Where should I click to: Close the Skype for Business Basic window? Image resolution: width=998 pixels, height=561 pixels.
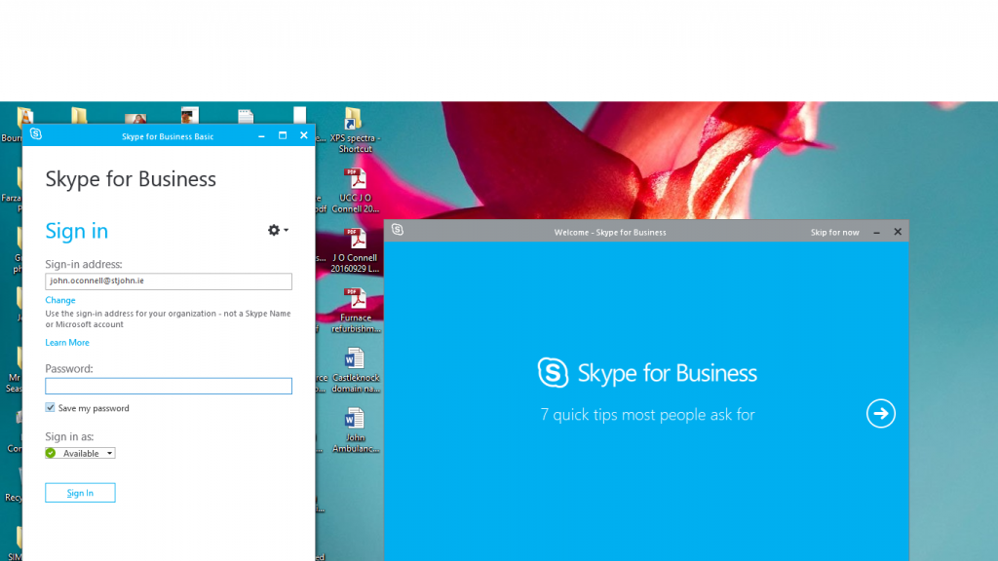304,135
